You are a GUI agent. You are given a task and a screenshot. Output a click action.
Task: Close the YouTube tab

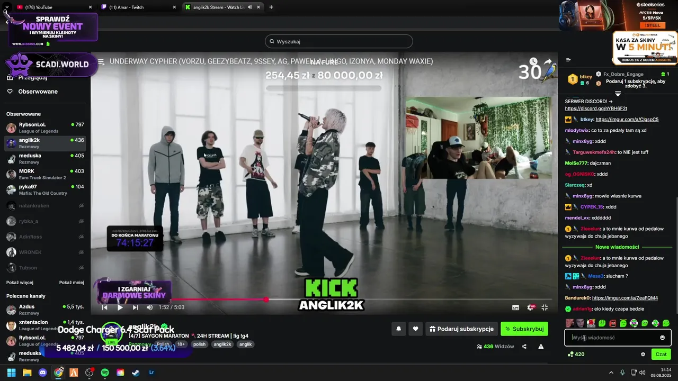(x=90, y=7)
